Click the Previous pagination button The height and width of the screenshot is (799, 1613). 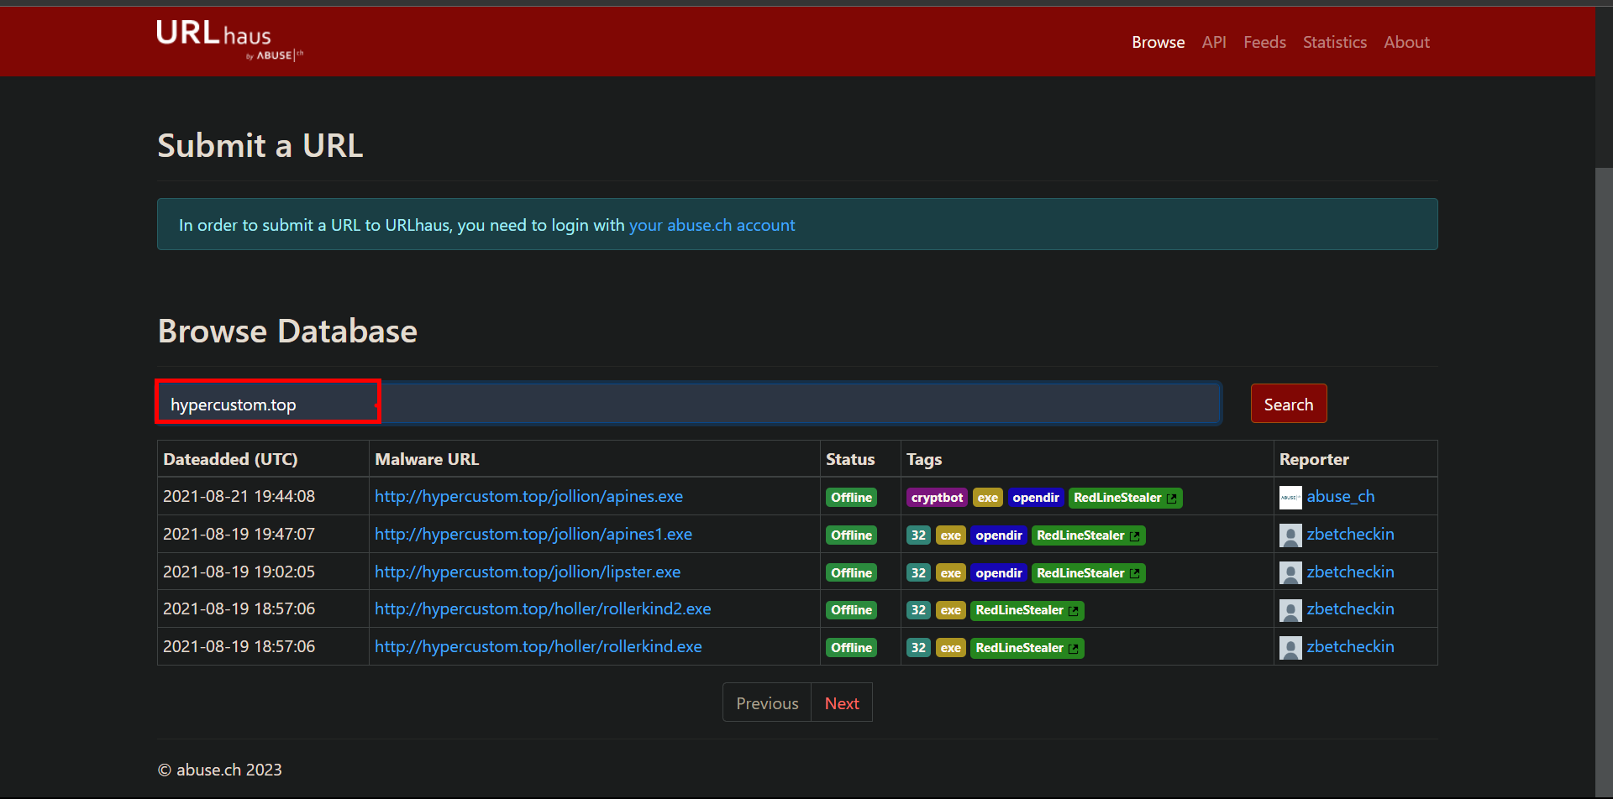[766, 703]
